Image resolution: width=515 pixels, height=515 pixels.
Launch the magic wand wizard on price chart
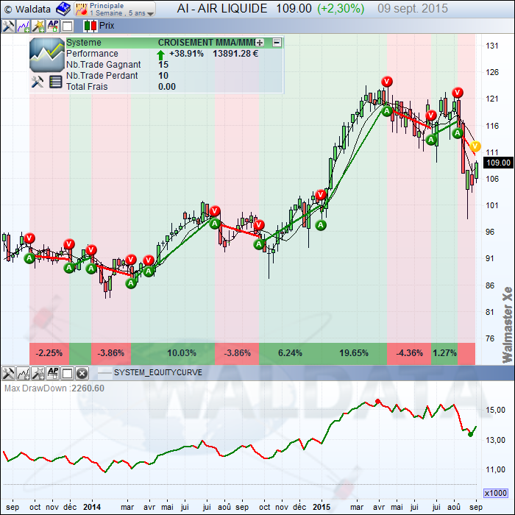(38, 26)
